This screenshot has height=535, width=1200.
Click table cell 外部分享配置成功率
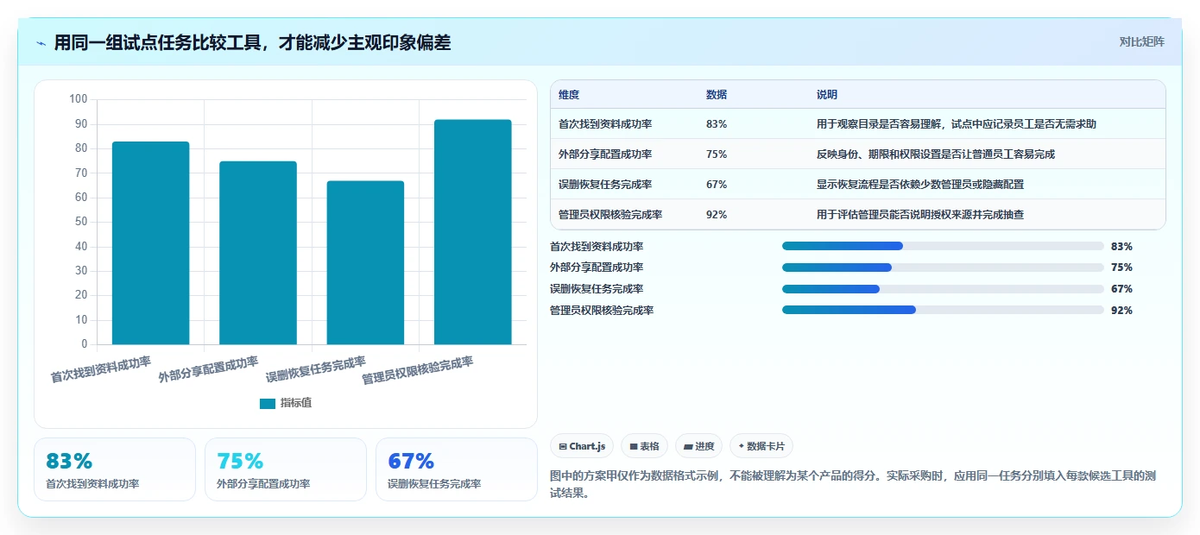pyautogui.click(x=605, y=154)
